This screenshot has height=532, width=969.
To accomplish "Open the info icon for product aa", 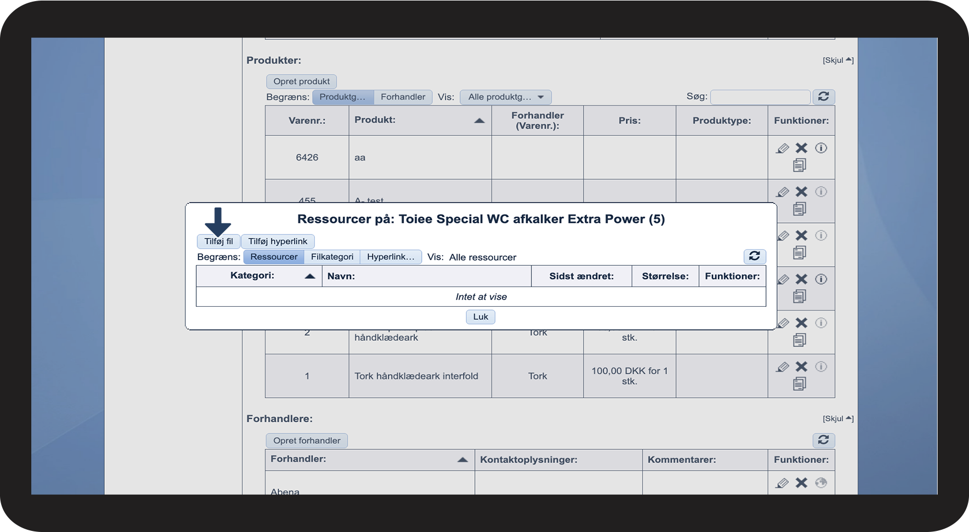I will [x=821, y=148].
